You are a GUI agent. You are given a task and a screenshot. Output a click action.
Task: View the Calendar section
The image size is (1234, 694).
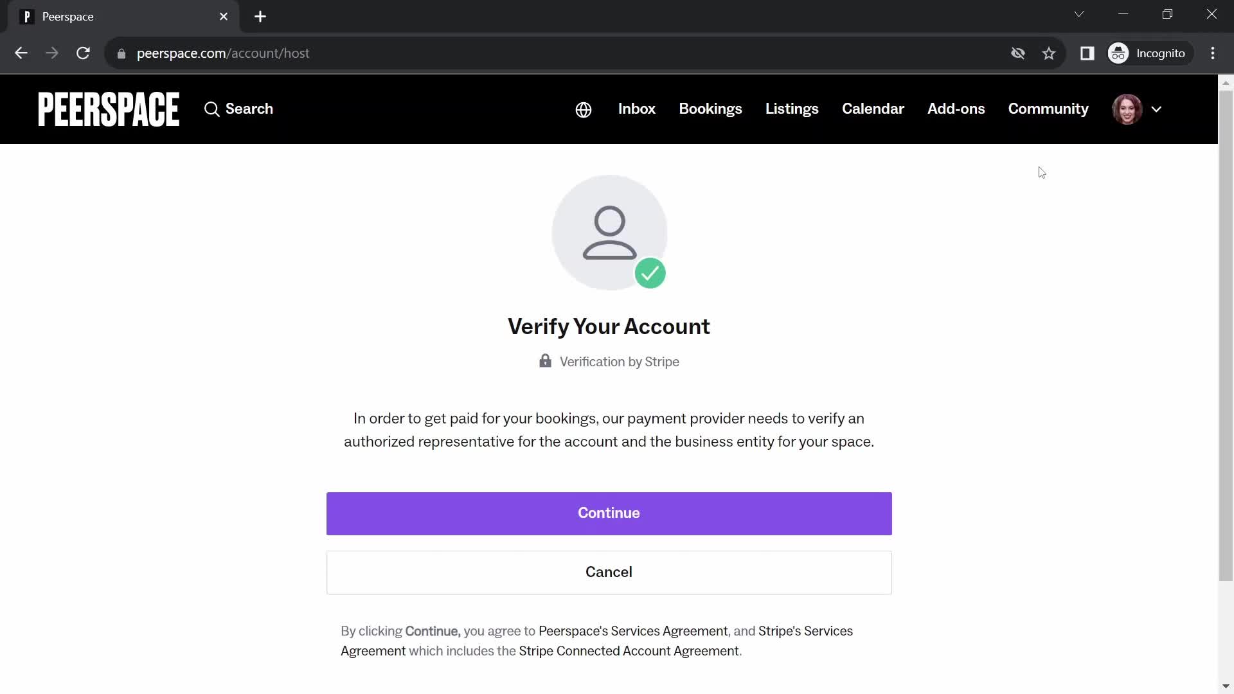pos(873,109)
